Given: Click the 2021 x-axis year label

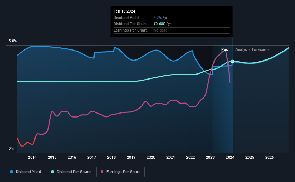Looking at the screenshot, I should click(171, 157).
